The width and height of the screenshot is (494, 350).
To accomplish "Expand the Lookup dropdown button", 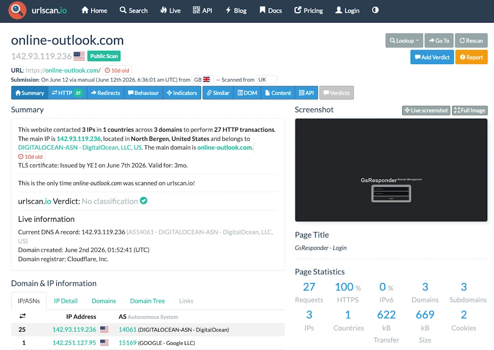I will (404, 40).
